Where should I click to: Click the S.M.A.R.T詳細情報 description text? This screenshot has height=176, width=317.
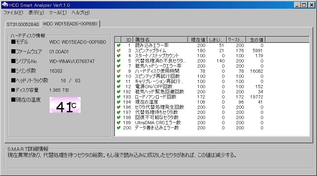coord(122,155)
